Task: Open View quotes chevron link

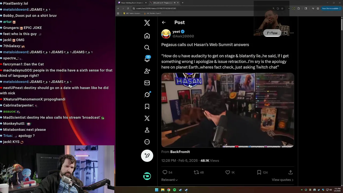Action: point(282,180)
